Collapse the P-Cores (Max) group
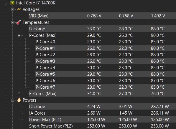 [x=19, y=36]
